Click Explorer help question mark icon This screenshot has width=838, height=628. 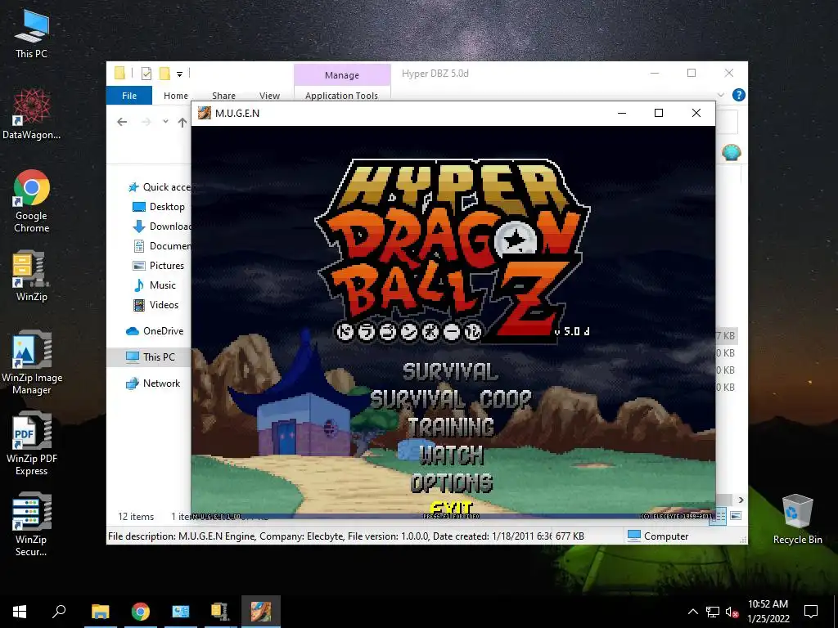tap(739, 95)
